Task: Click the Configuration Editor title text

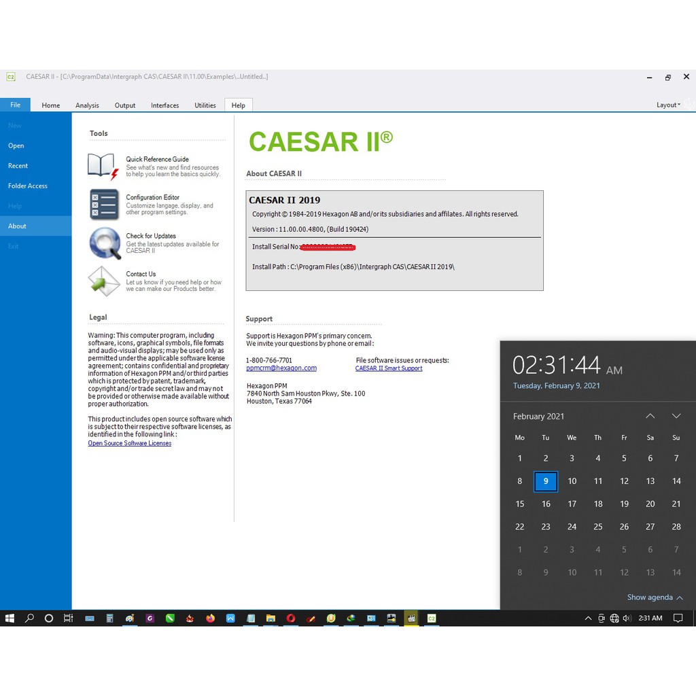Action: tap(153, 197)
